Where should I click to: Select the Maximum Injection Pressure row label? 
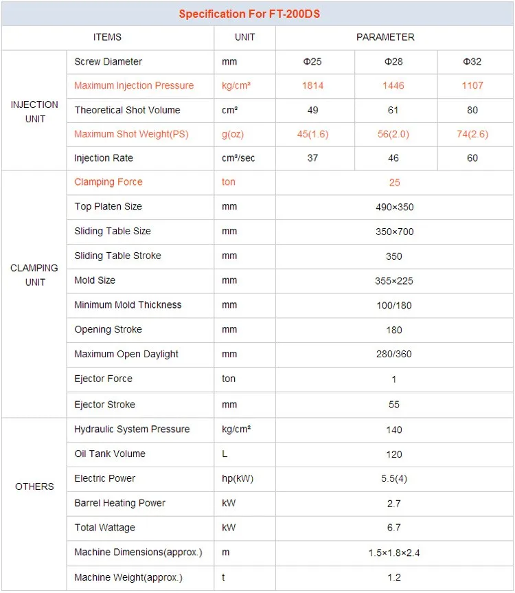point(134,85)
